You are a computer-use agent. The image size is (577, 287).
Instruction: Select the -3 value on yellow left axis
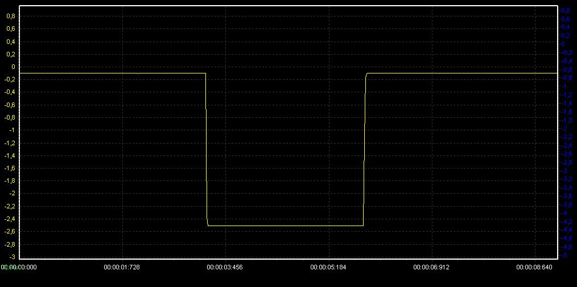(x=11, y=257)
